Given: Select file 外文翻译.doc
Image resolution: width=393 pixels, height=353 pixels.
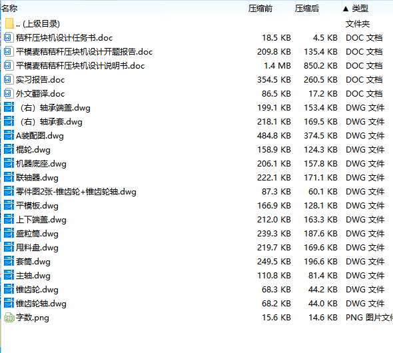Looking at the screenshot, I should coord(40,94).
